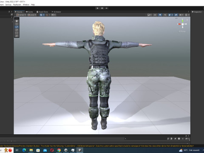The image size is (204, 153).
Task: Launch Google Chrome from taskbar
Action: tap(59, 150)
